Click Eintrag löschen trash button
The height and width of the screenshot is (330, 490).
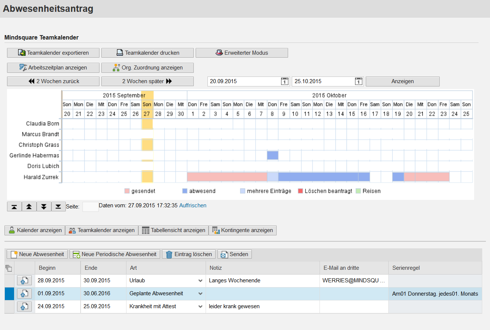(189, 254)
